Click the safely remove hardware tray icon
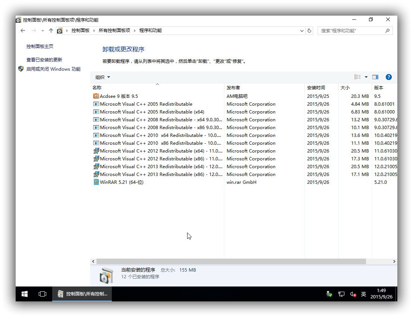Image resolution: width=413 pixels, height=317 pixels. click(x=329, y=294)
